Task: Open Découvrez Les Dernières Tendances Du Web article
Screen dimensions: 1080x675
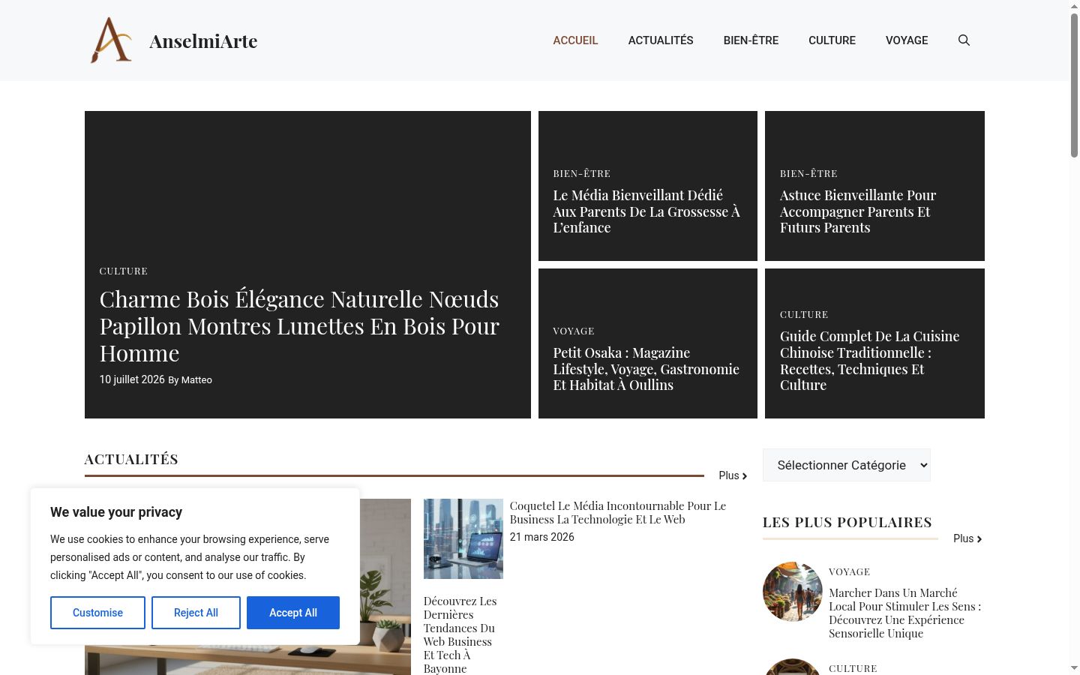Action: pyautogui.click(x=460, y=634)
